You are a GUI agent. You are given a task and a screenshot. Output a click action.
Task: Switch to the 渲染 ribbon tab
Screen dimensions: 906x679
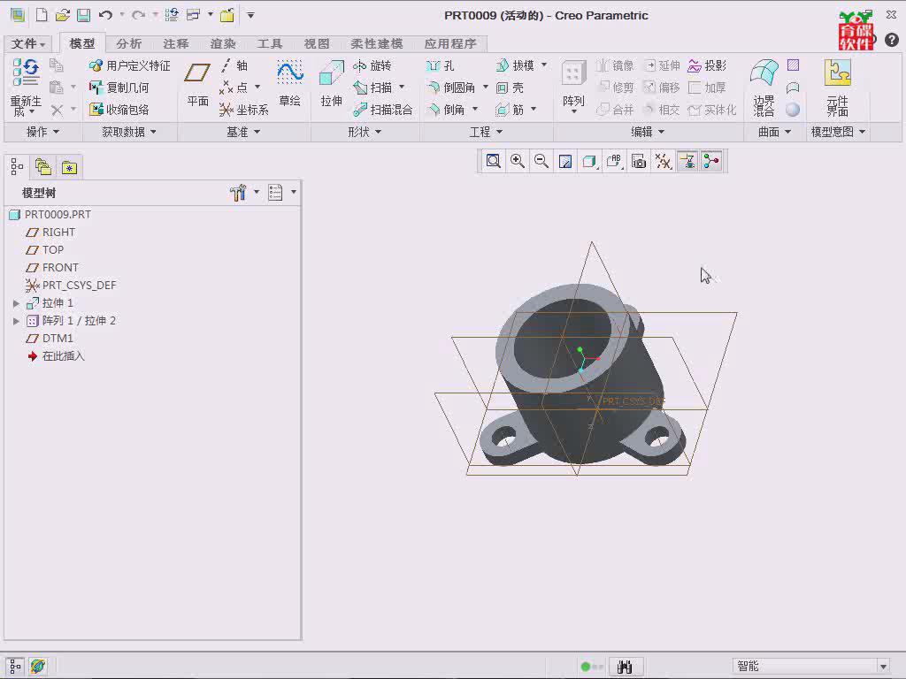click(x=222, y=43)
